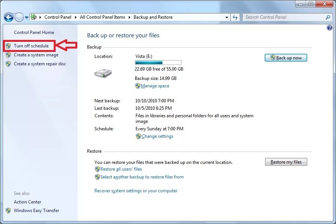
Task: Click next backup date 10/10/2010 7:00 PM
Action: [x=155, y=101]
